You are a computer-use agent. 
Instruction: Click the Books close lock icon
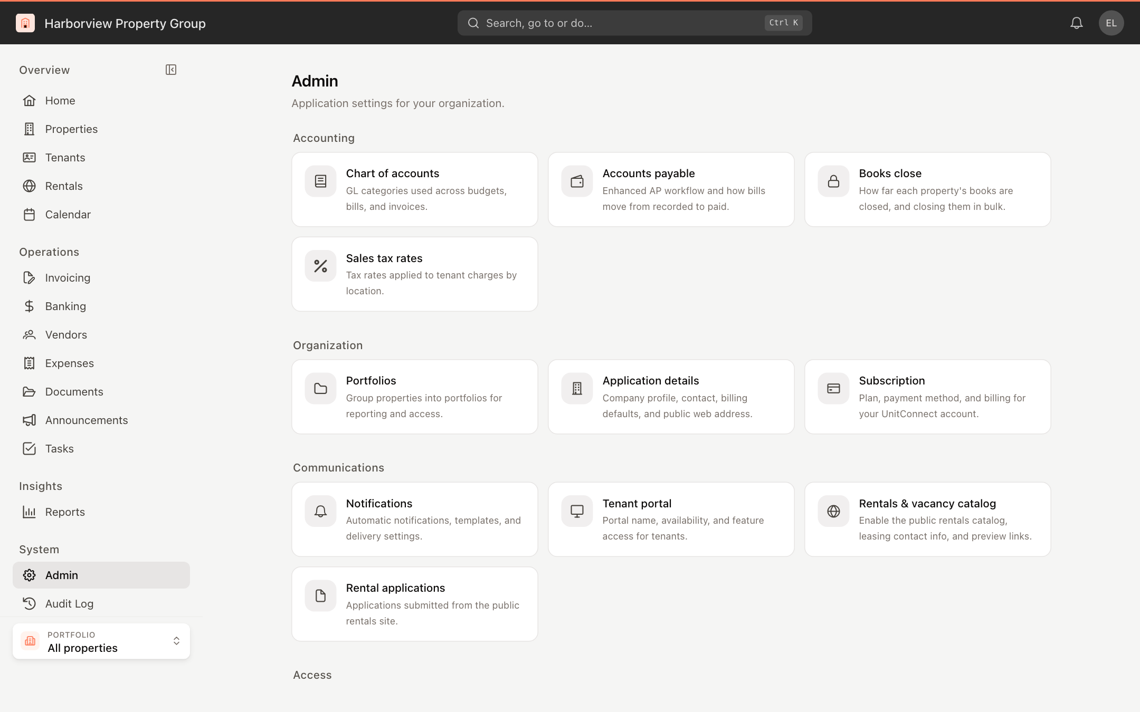pyautogui.click(x=833, y=181)
